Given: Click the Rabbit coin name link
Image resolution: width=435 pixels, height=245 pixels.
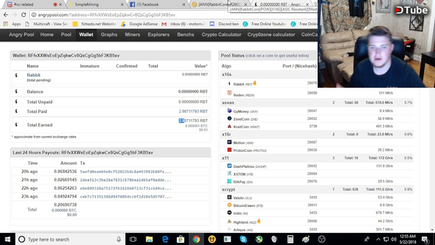Looking at the screenshot, I should coord(33,75).
